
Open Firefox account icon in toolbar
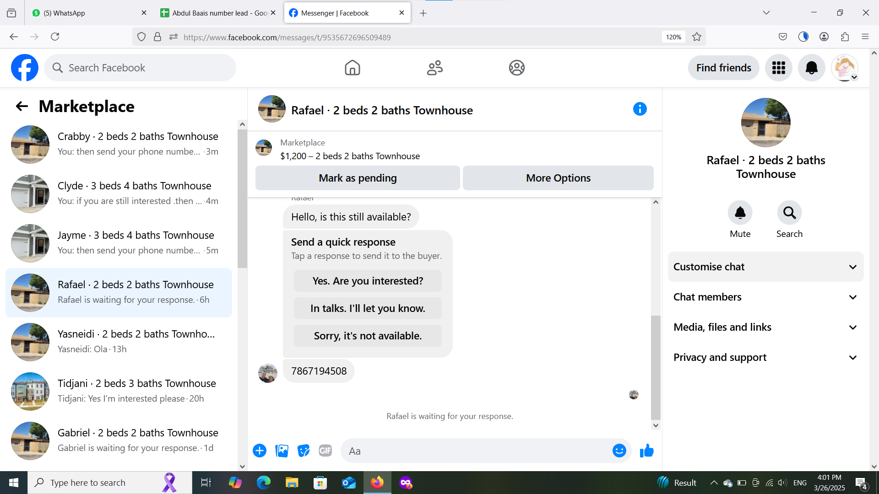[x=824, y=37]
